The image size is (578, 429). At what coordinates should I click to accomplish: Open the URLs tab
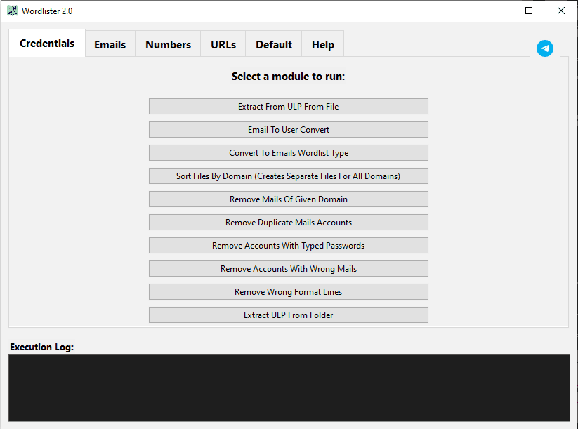(x=223, y=44)
